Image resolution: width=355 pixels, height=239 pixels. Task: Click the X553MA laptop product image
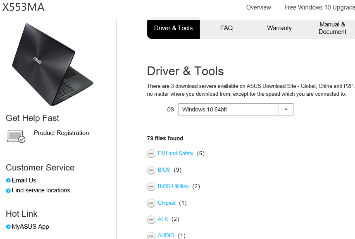click(52, 64)
